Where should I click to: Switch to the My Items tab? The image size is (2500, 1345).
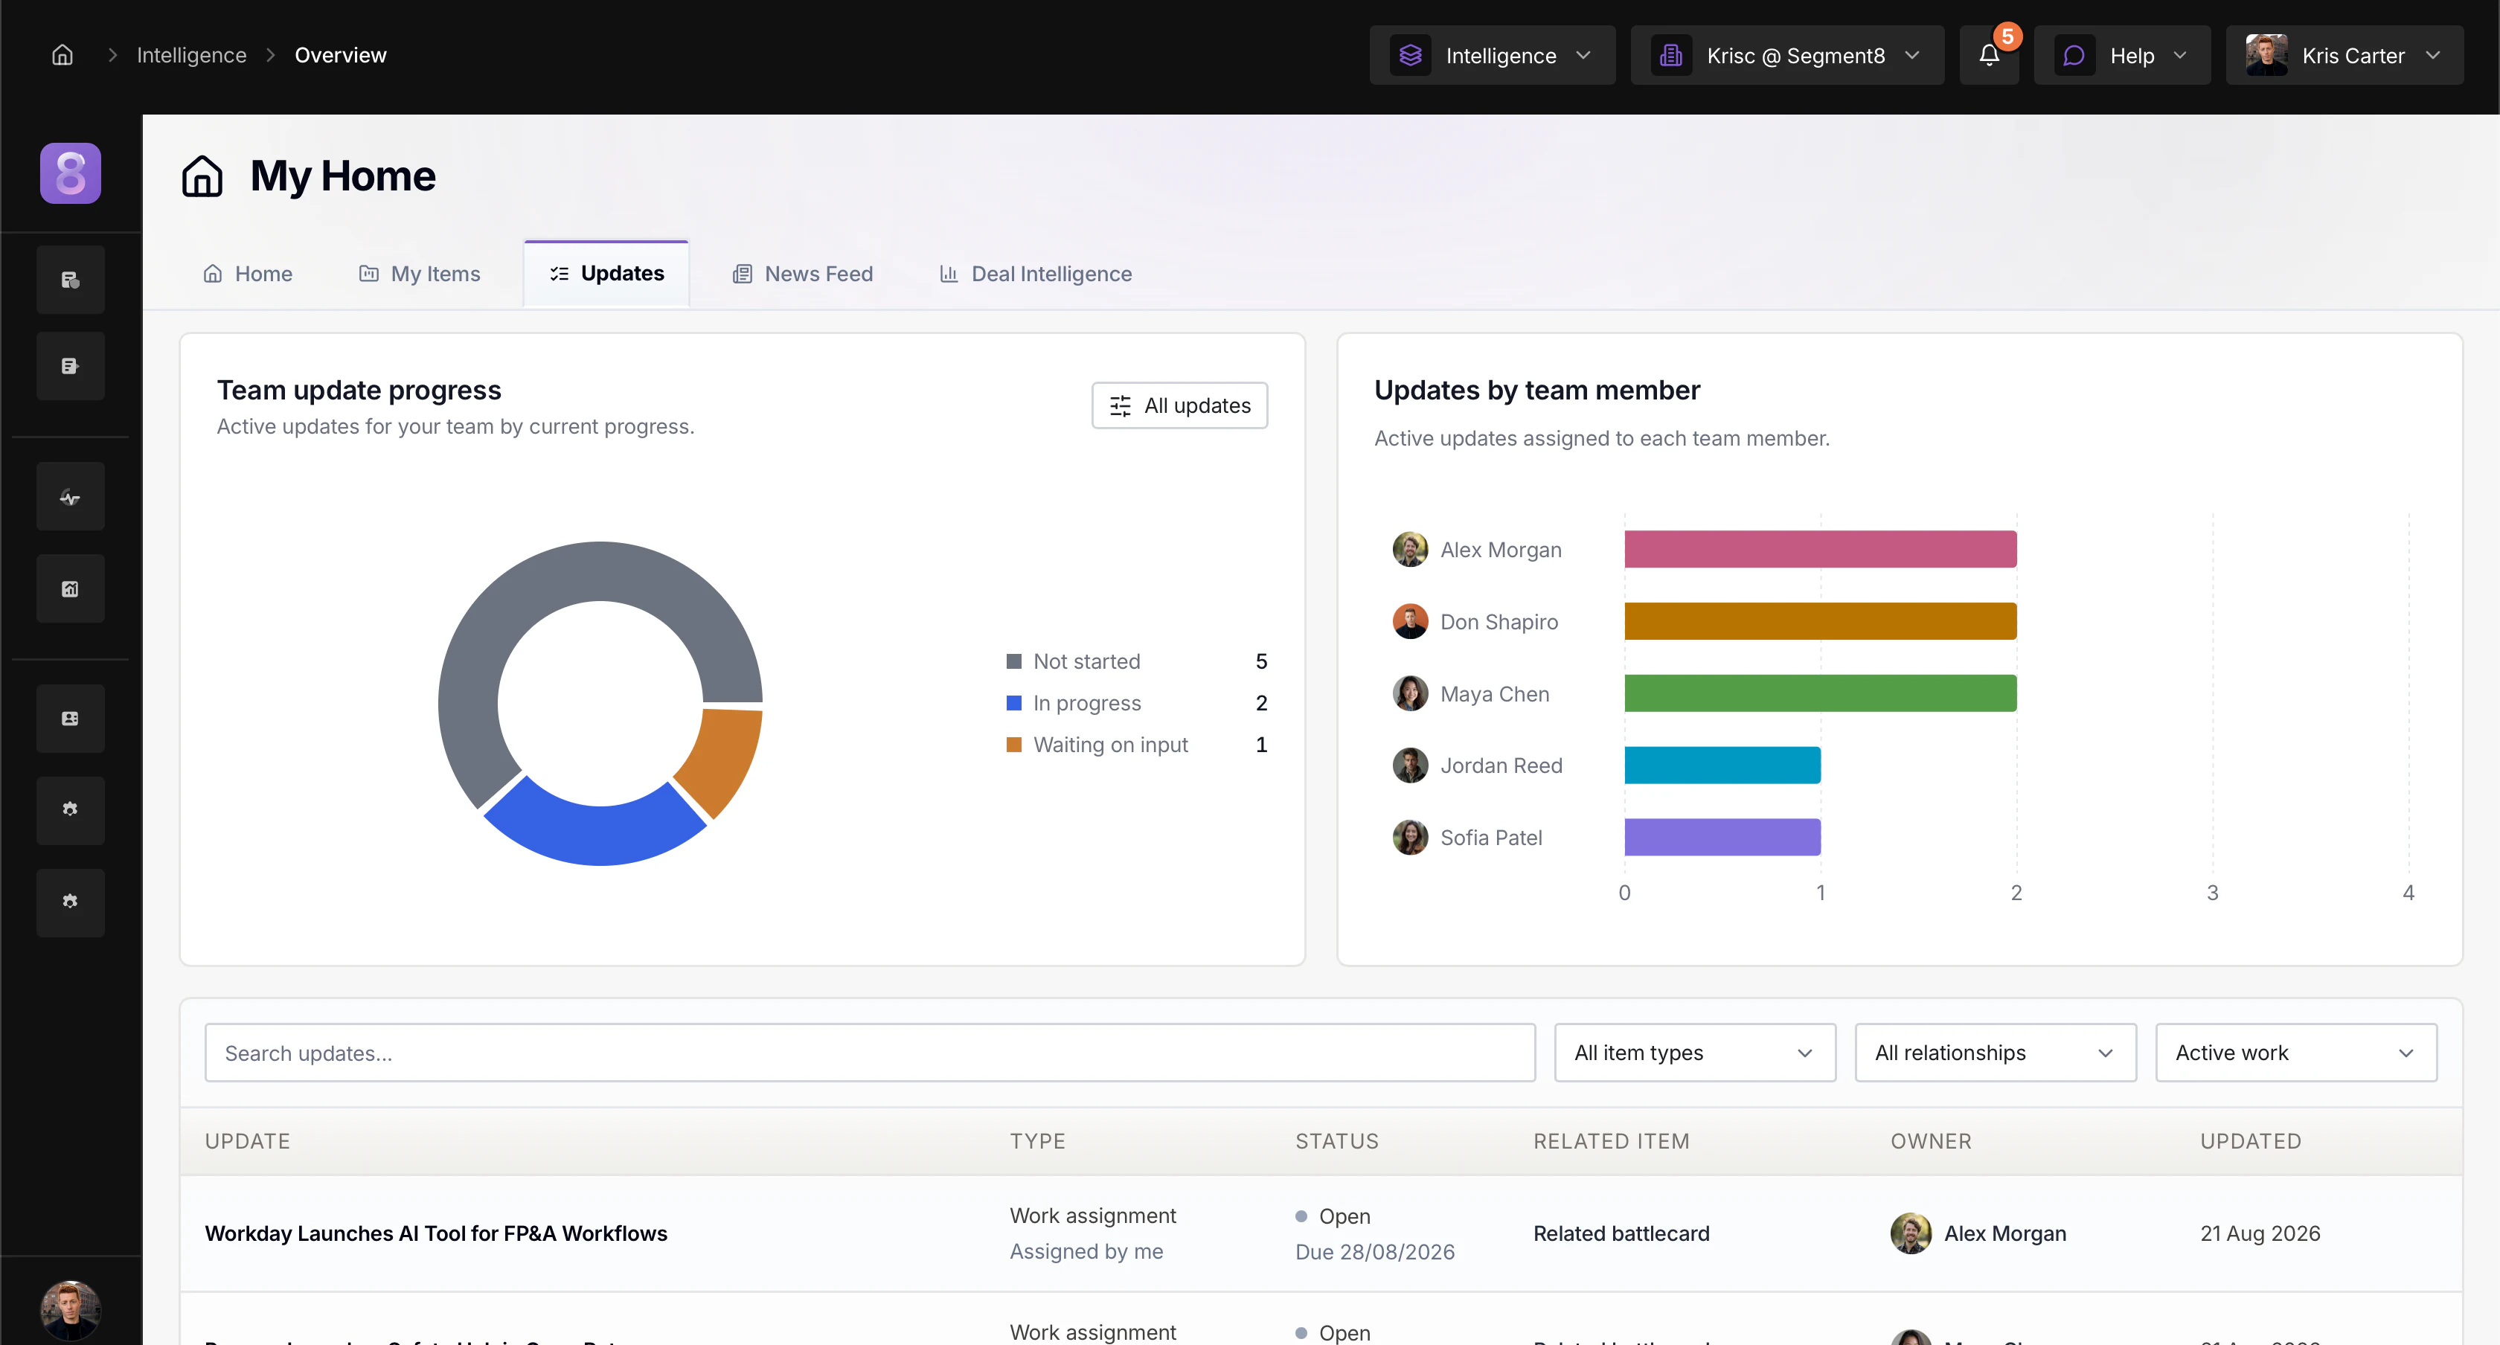[x=419, y=274]
